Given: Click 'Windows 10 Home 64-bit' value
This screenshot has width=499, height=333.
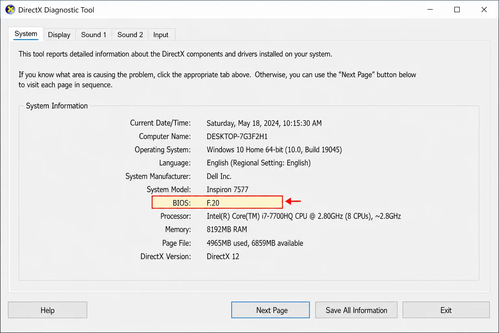Looking at the screenshot, I should pyautogui.click(x=245, y=150).
